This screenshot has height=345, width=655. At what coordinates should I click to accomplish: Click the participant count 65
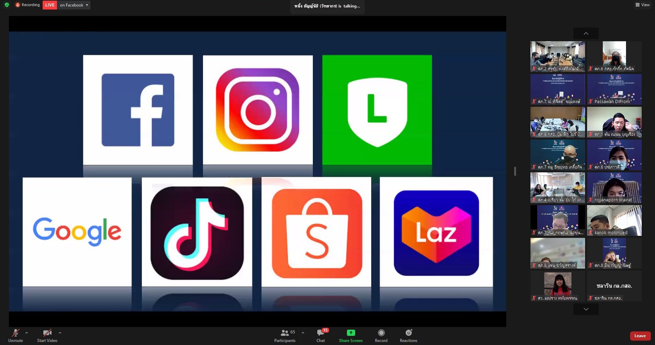(x=293, y=332)
